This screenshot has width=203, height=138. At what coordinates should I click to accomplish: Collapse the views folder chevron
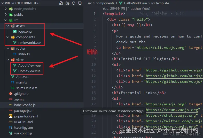[8, 60]
